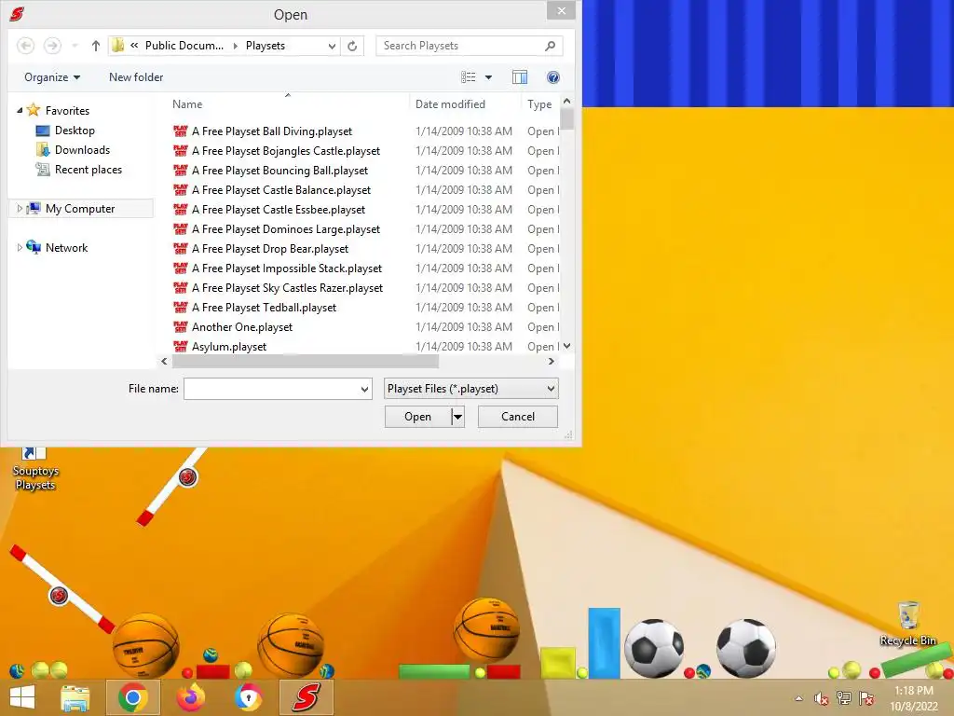Select A Free Playset Sky Castles Razer.playset

(x=287, y=288)
